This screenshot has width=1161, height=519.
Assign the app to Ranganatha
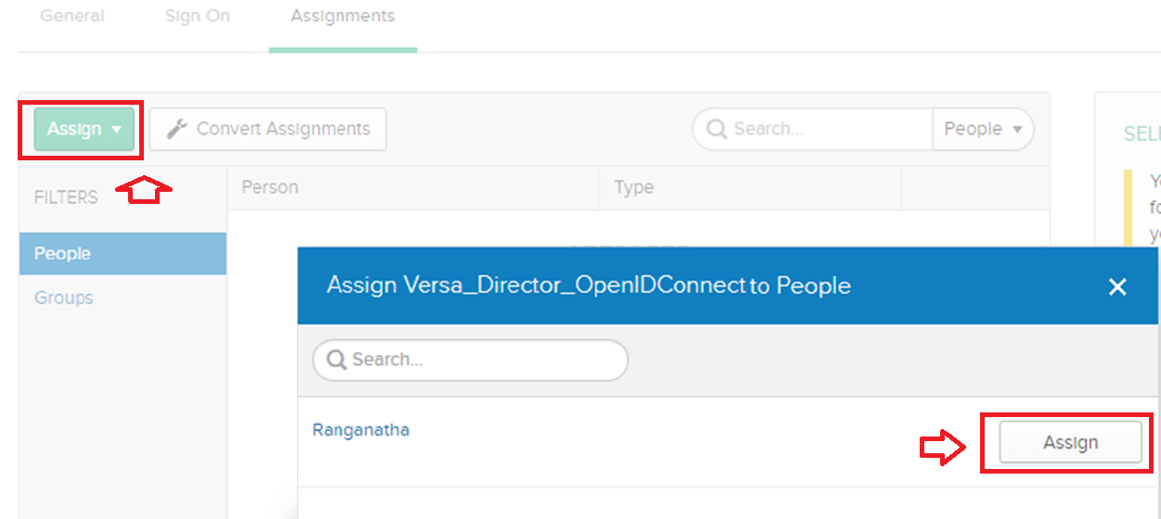(x=1070, y=443)
